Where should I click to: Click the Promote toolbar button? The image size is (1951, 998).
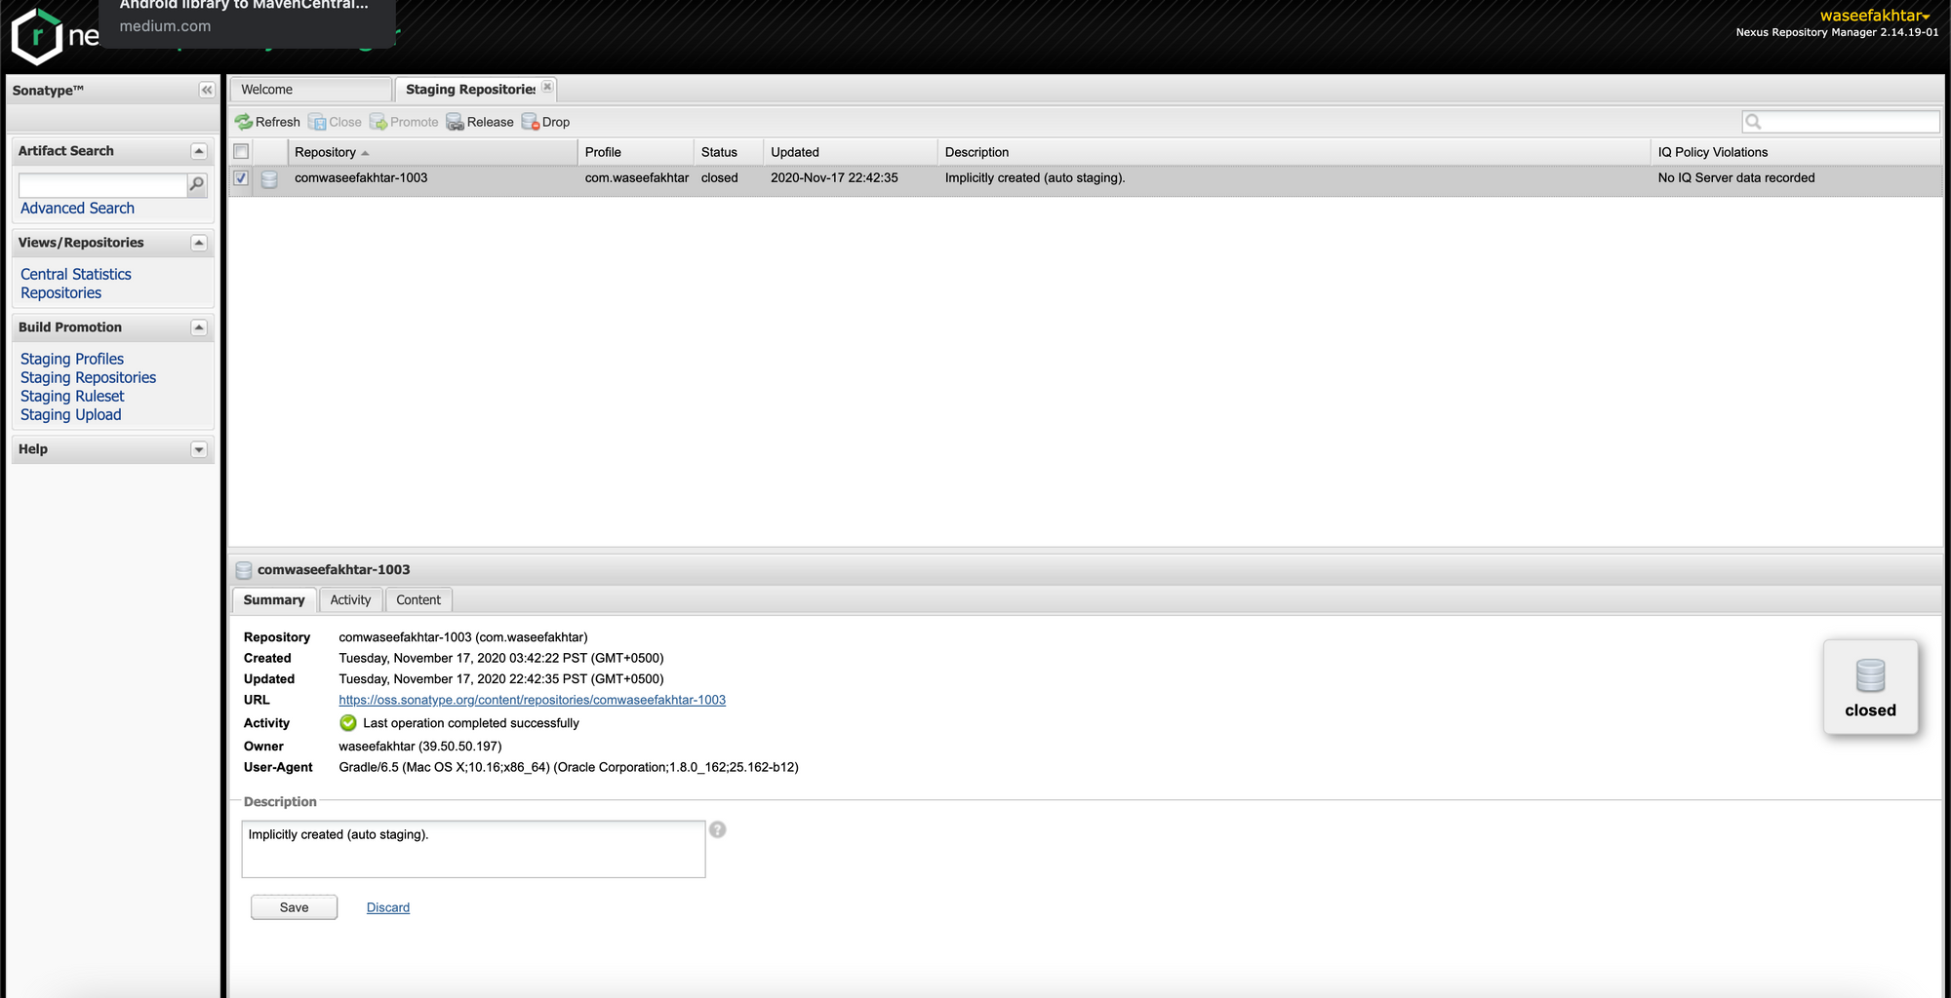tap(404, 122)
